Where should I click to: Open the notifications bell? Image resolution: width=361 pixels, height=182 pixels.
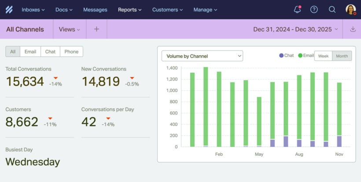click(x=297, y=9)
